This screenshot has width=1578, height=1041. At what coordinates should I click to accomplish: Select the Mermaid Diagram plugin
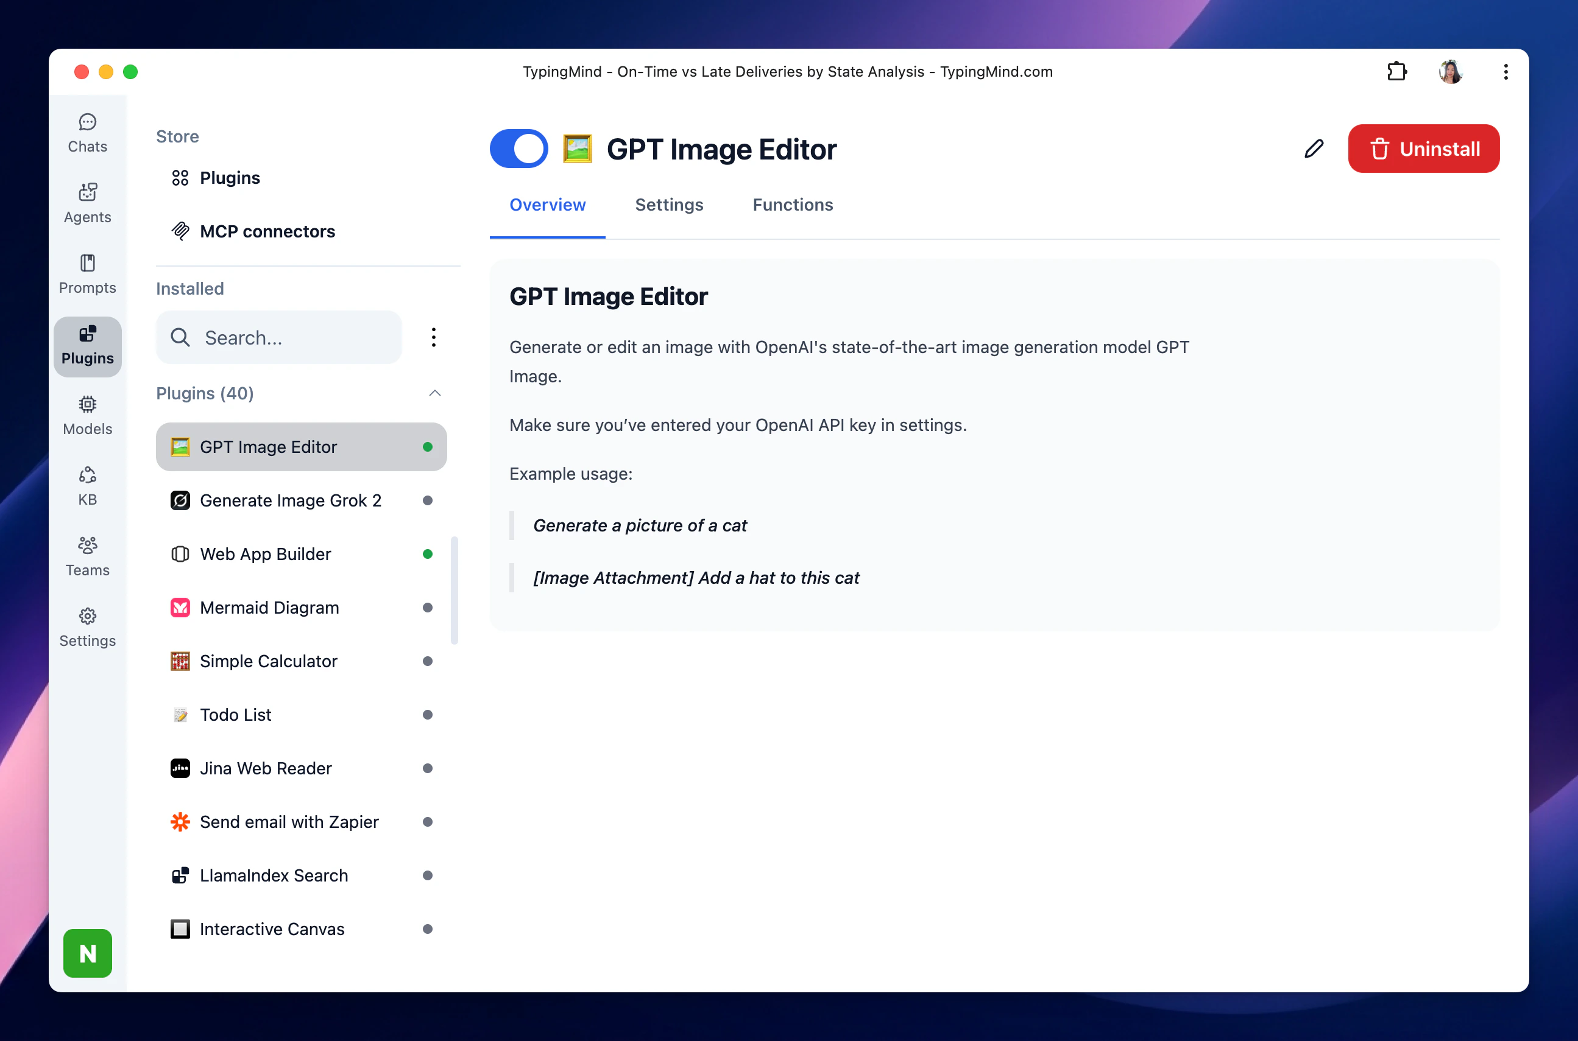pyautogui.click(x=301, y=608)
